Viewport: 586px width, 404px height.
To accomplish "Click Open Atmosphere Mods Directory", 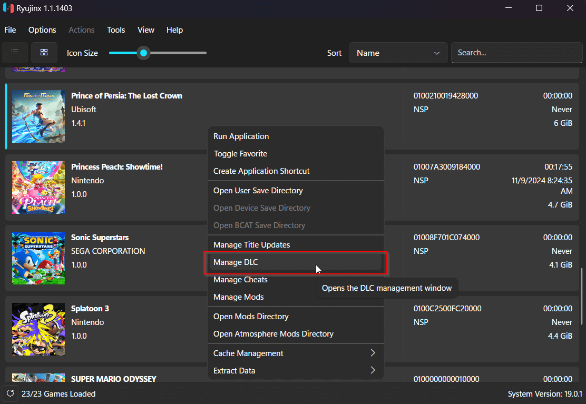I will pos(296,334).
